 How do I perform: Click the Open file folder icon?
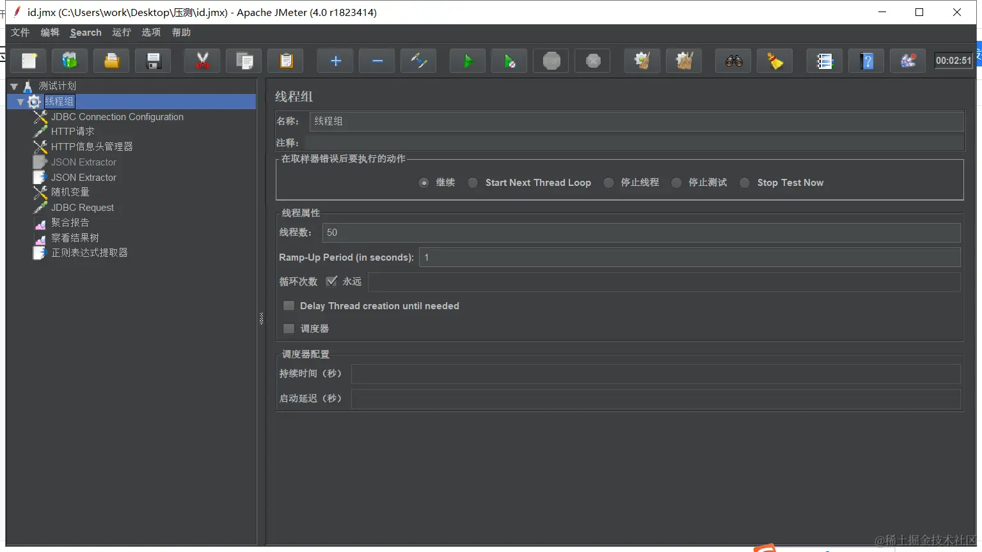click(x=111, y=61)
